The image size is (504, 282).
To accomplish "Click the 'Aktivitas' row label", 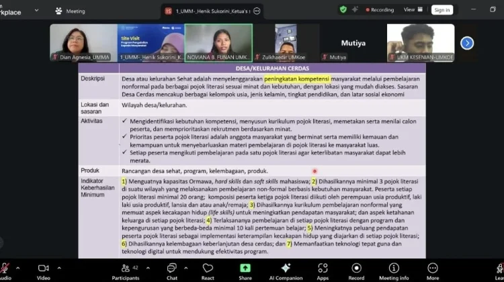I will pyautogui.click(x=91, y=121).
